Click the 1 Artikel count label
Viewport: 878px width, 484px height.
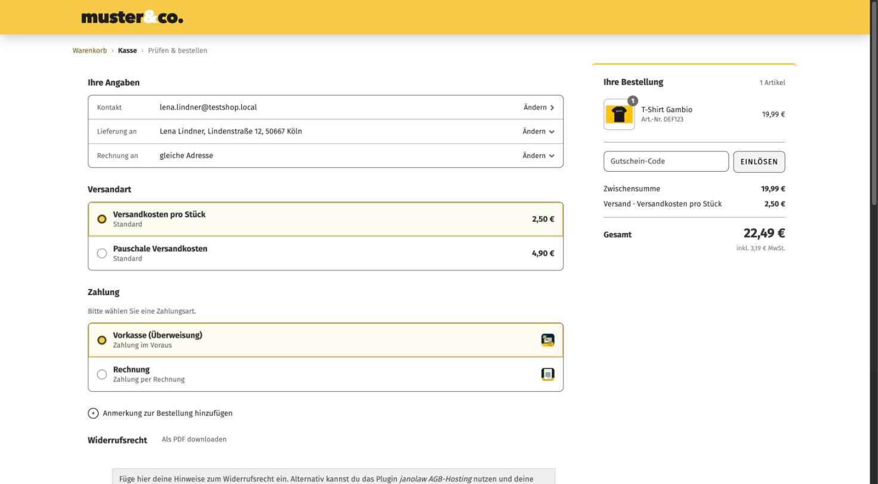pos(772,83)
